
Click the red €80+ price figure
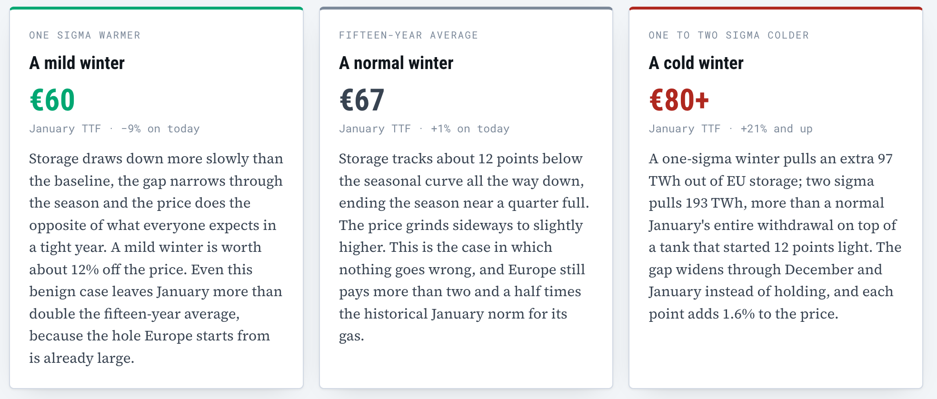pyautogui.click(x=679, y=100)
